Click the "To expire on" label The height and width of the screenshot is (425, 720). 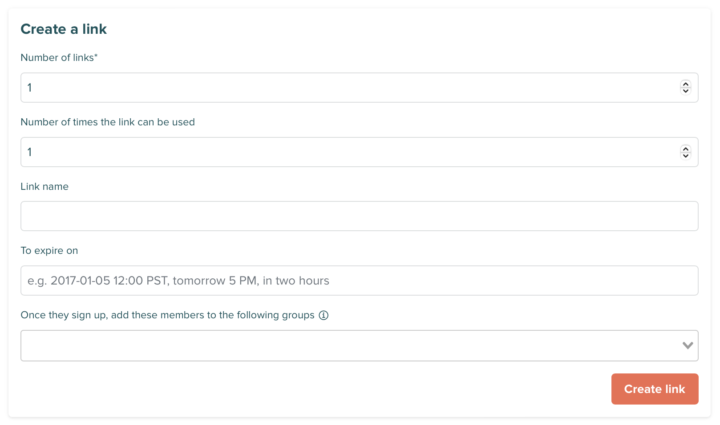49,251
